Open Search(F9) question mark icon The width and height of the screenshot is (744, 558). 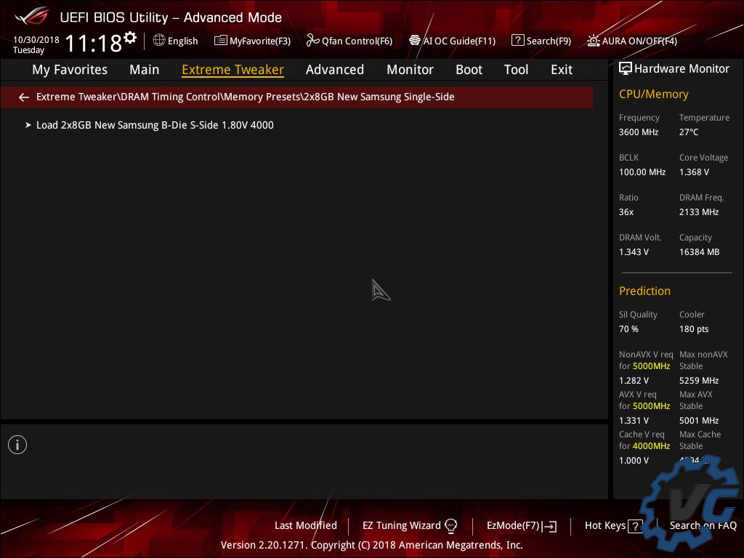click(x=517, y=41)
